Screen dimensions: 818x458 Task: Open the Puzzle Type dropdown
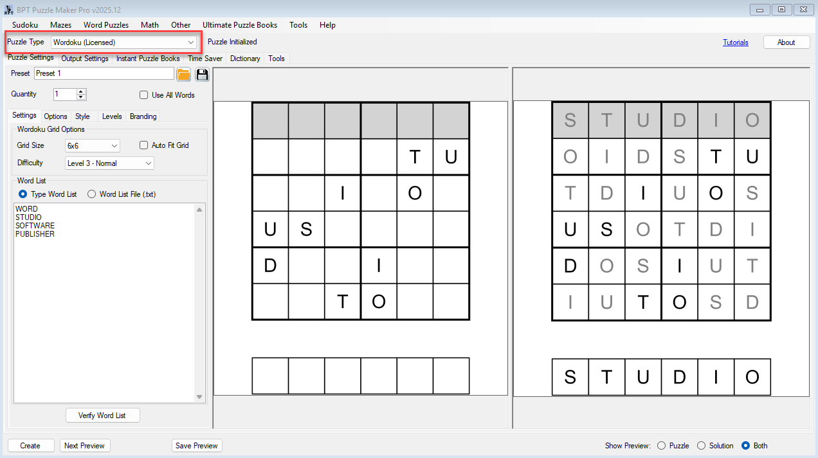click(124, 42)
